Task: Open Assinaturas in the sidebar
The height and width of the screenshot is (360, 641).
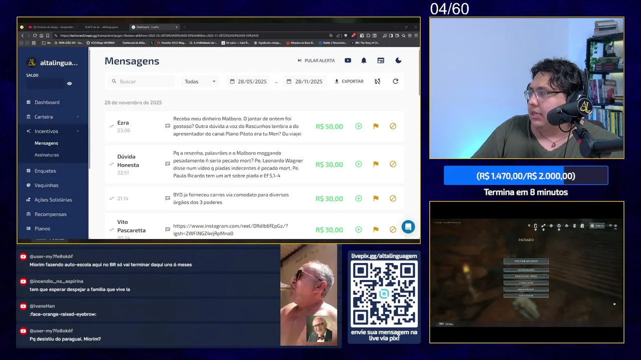Action: click(47, 155)
